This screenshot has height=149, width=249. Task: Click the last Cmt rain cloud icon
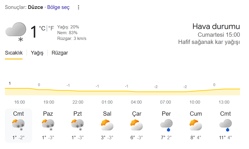(x=225, y=125)
